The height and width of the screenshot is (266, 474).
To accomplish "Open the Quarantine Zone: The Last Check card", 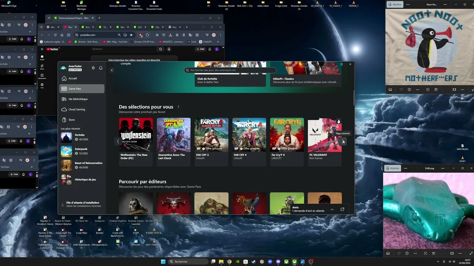I will [174, 142].
